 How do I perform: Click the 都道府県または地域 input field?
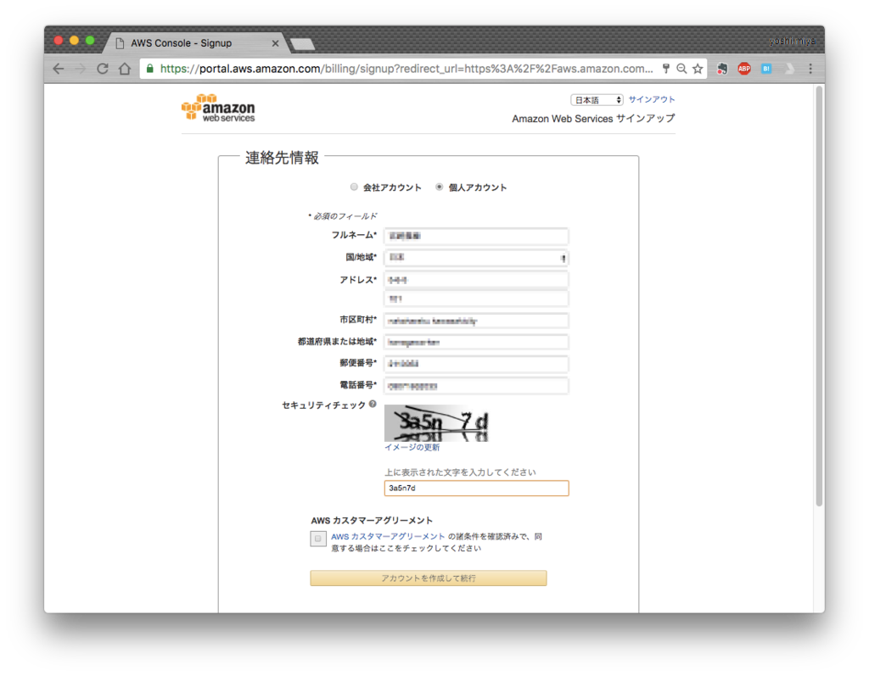[x=476, y=342]
